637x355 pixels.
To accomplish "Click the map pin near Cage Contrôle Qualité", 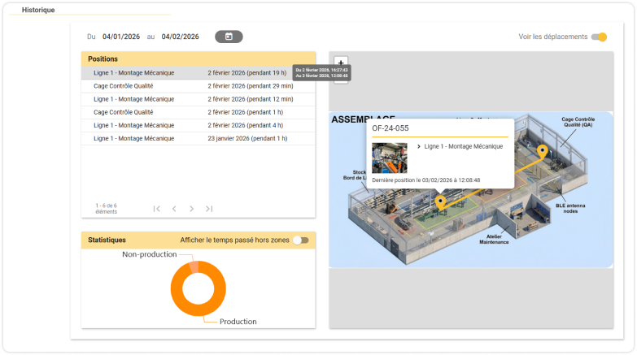I will point(543,152).
